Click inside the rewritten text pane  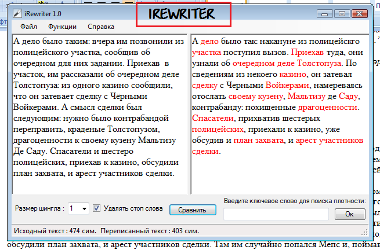tap(280, 114)
